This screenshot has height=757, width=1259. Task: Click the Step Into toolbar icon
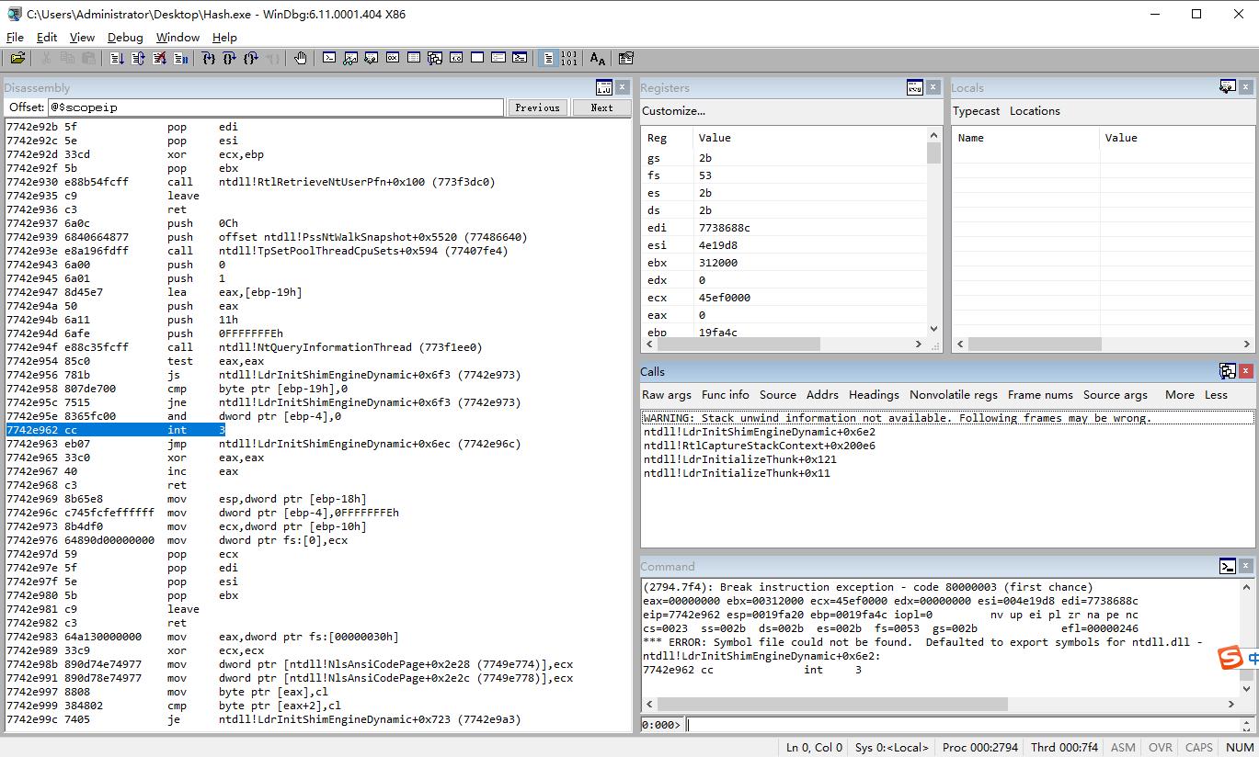click(208, 58)
